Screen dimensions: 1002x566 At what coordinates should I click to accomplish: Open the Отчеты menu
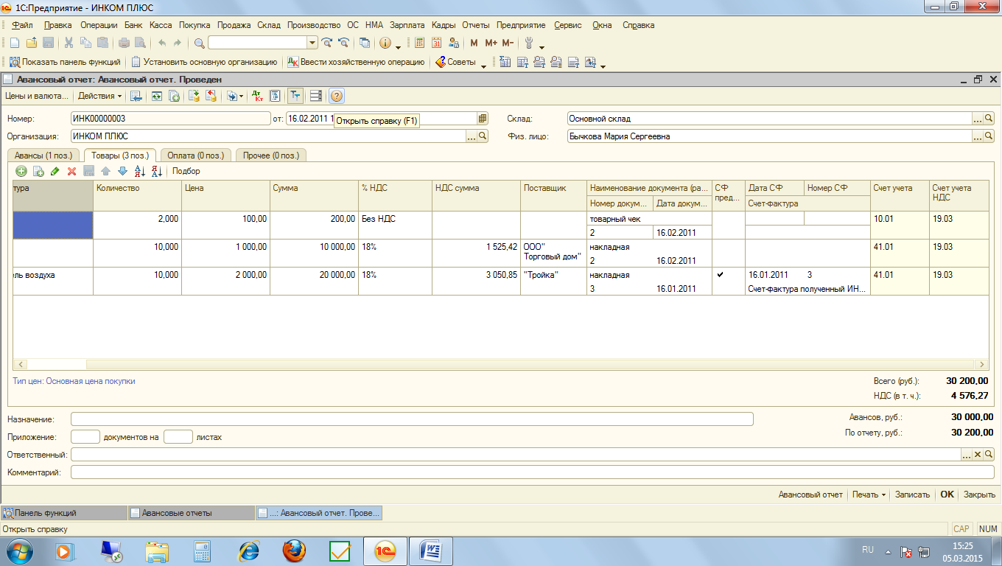(477, 25)
